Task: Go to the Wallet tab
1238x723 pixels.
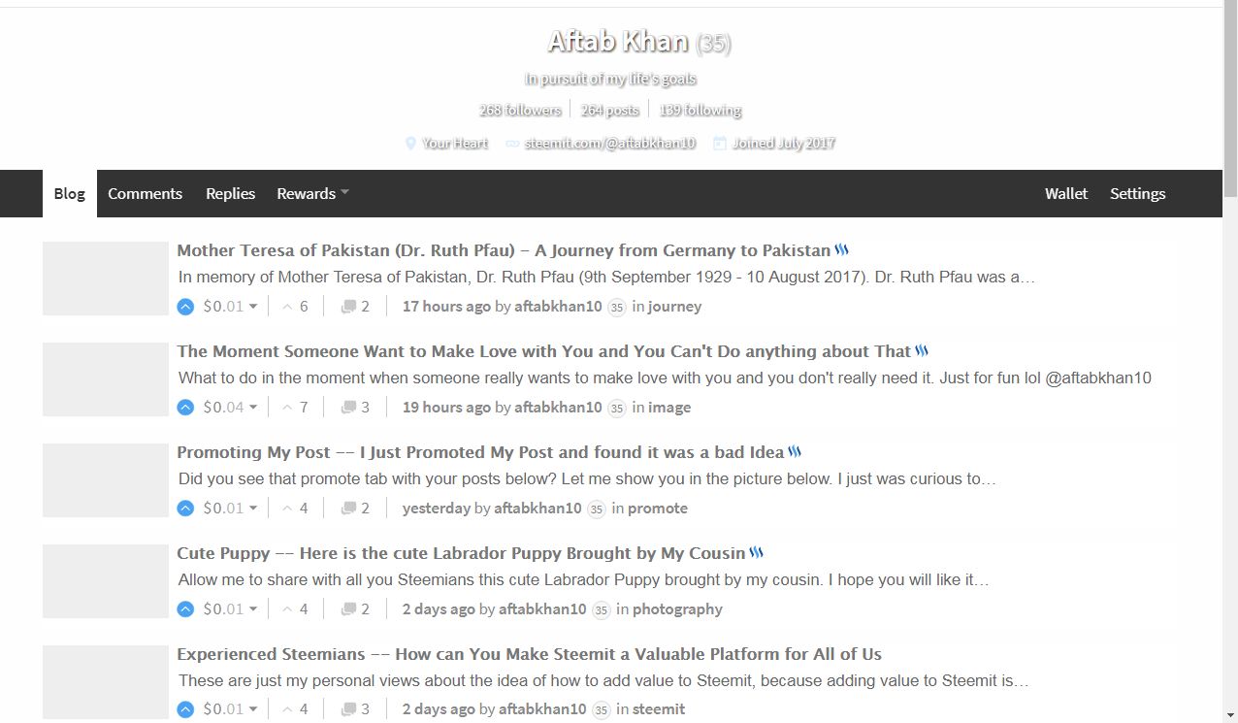Action: (x=1066, y=194)
